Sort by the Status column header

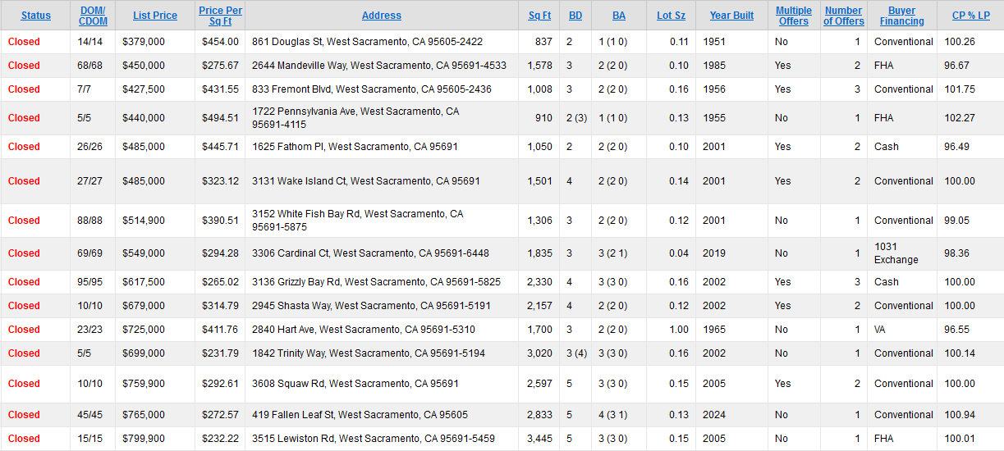(35, 16)
